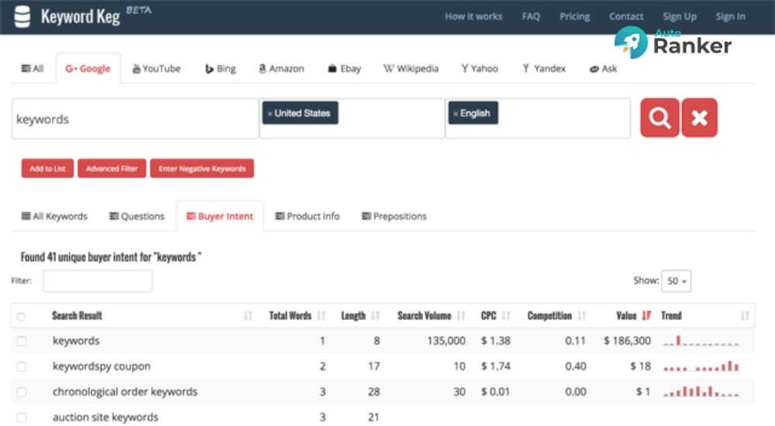Open the Pricing link
The height and width of the screenshot is (426, 775).
click(x=574, y=16)
